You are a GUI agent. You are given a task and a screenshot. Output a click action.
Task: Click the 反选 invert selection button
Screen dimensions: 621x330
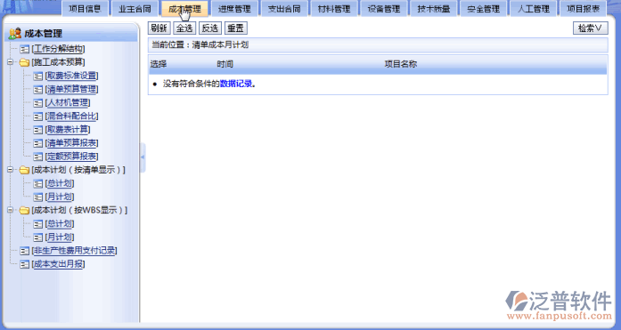pyautogui.click(x=210, y=28)
